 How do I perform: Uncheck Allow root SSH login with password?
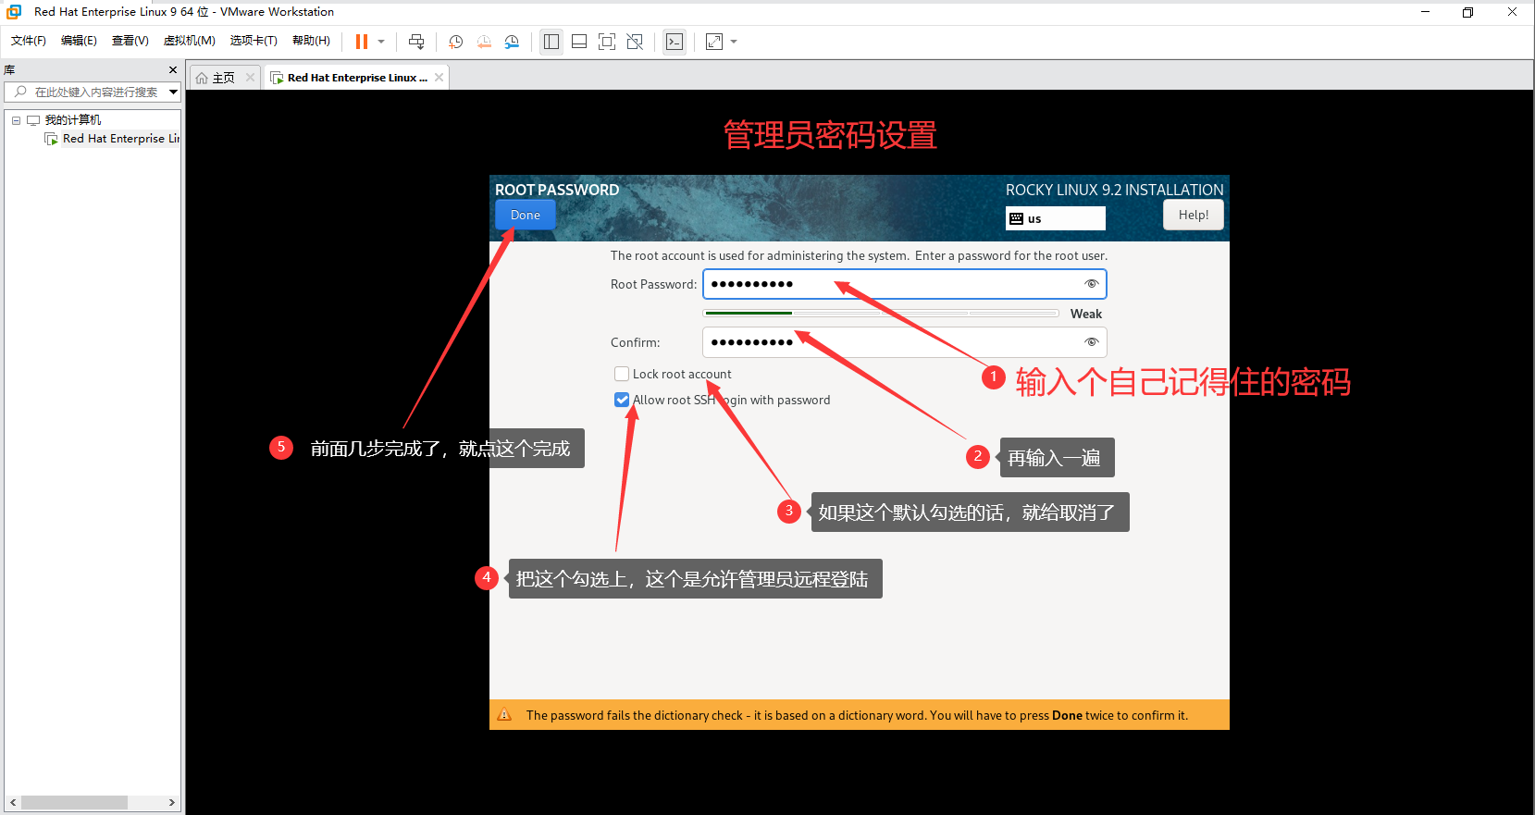[x=622, y=400]
